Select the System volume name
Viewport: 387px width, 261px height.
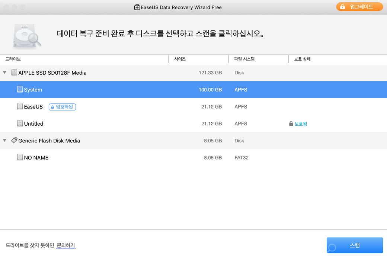pos(33,90)
